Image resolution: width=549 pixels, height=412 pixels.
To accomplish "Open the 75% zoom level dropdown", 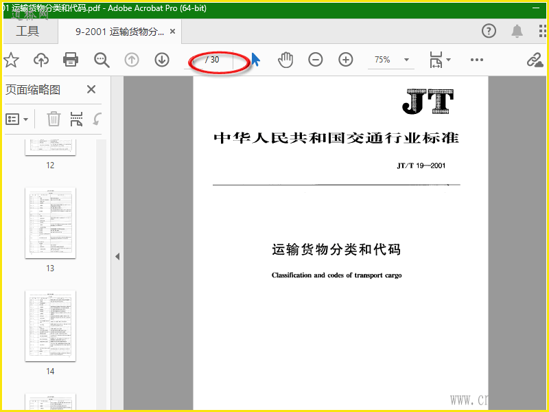I will pyautogui.click(x=406, y=60).
